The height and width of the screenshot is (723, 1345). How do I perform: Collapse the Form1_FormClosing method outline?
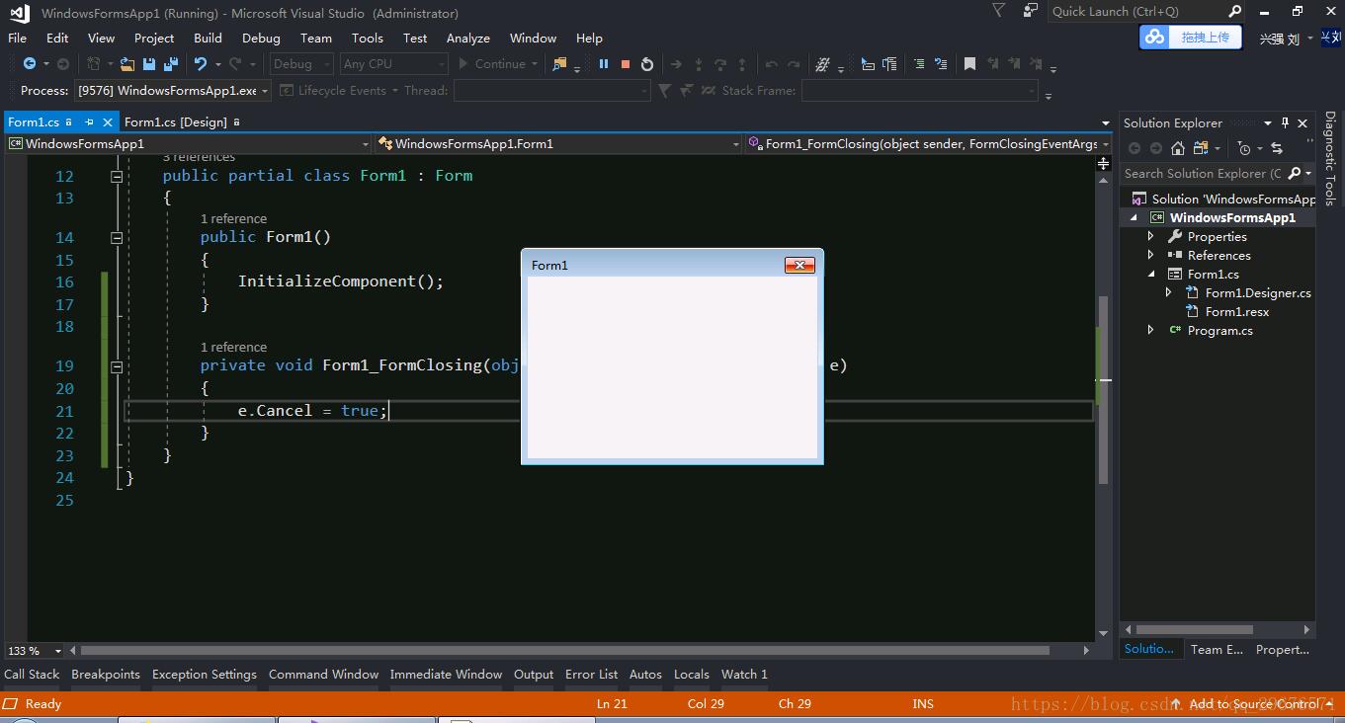(117, 366)
